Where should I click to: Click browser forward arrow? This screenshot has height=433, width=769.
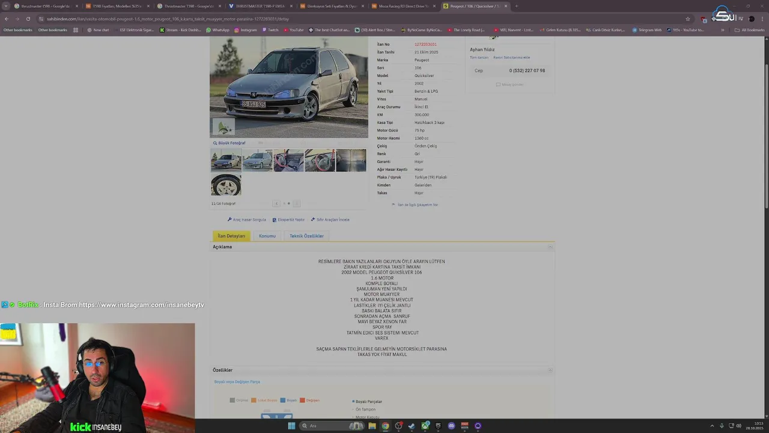(x=17, y=19)
